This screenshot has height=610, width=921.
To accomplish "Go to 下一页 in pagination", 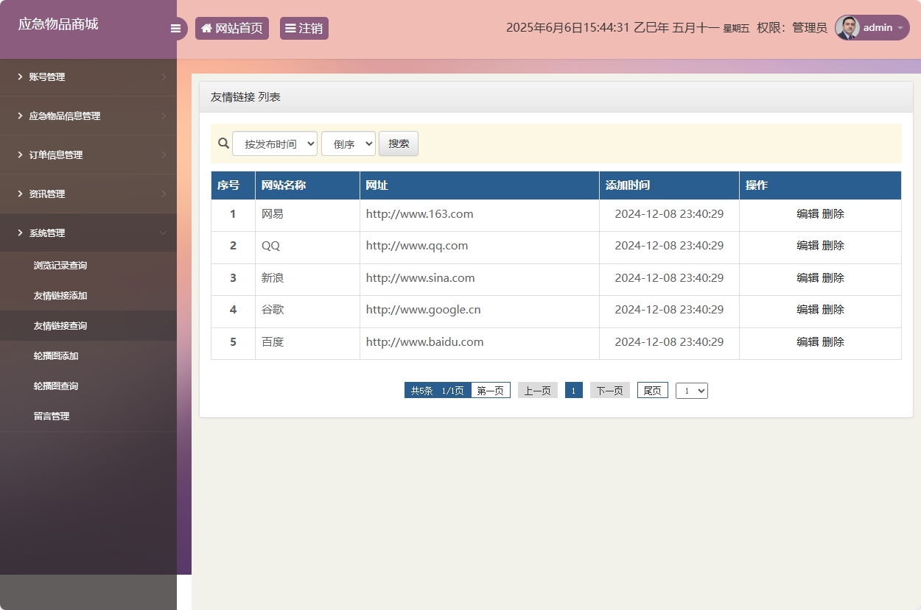I will tap(609, 391).
